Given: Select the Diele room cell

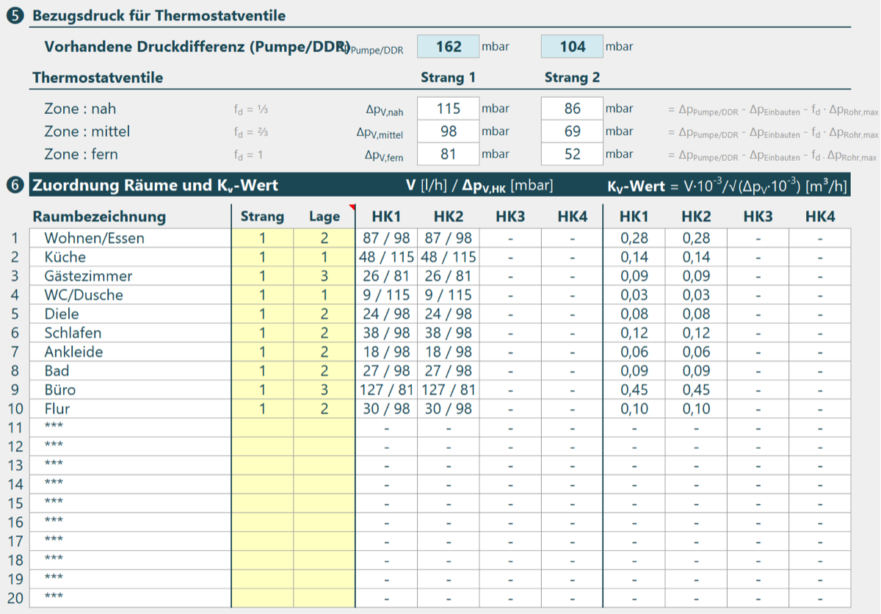Looking at the screenshot, I should [x=131, y=314].
